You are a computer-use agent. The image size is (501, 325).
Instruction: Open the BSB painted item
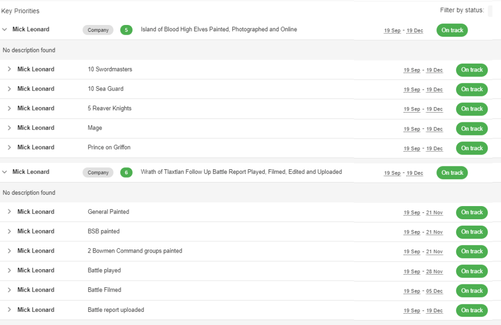[x=103, y=231]
